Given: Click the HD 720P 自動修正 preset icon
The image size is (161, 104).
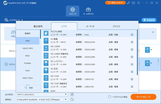Looking at the screenshot, I should [x=46, y=85].
